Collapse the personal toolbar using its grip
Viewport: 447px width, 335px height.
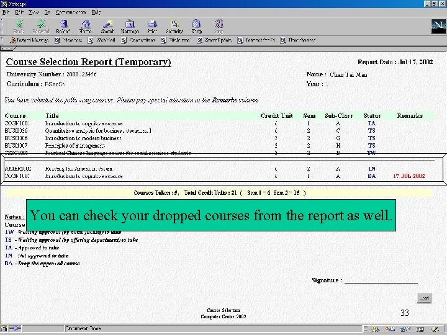pos(1,40)
